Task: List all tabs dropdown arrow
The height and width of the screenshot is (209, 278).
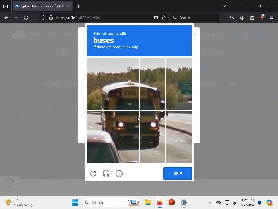Action: pyautogui.click(x=224, y=6)
